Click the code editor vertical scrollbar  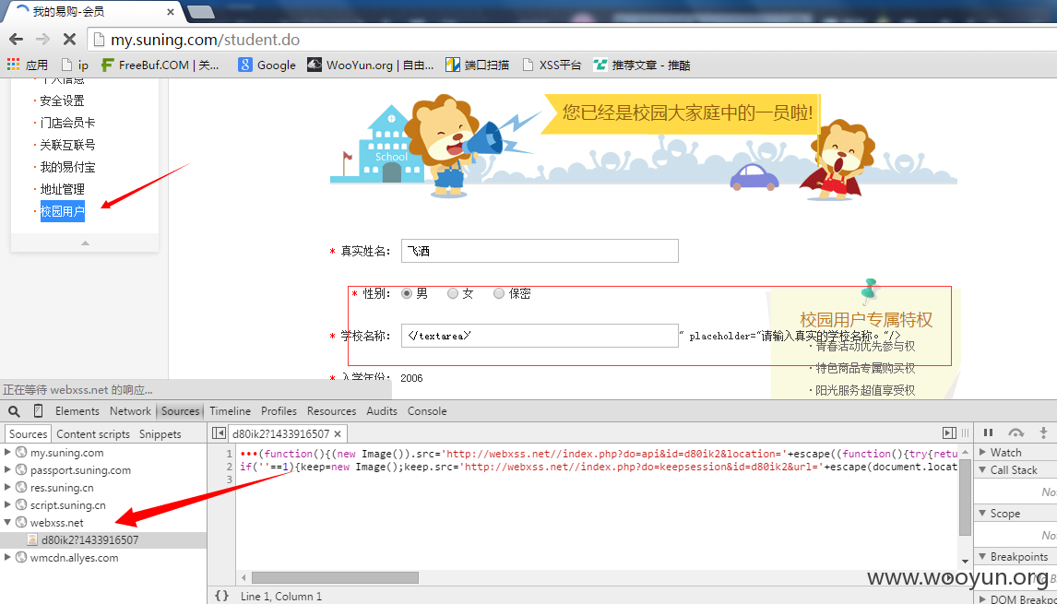pos(966,495)
